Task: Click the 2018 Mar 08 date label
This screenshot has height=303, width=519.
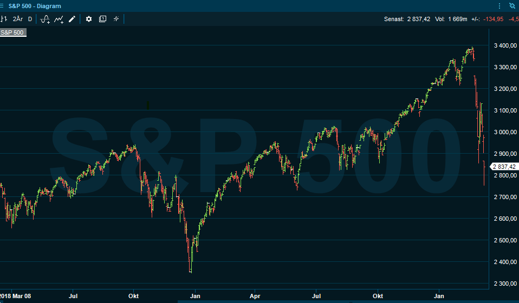Action: click(16, 296)
